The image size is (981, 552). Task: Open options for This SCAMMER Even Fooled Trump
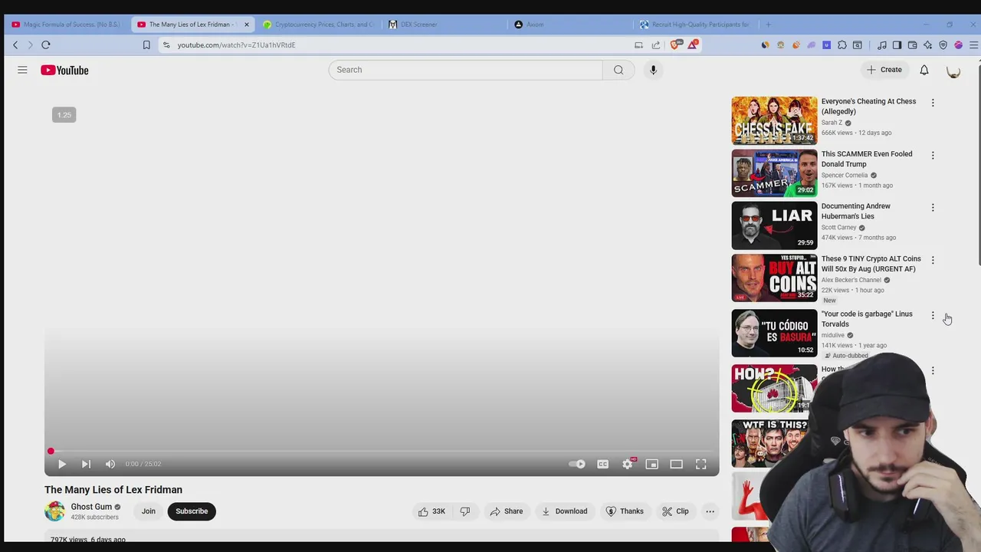point(933,156)
